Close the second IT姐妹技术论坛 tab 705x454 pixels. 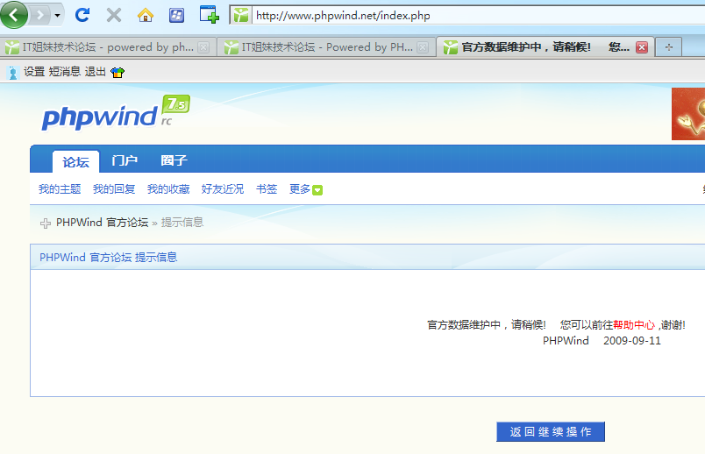coord(423,47)
